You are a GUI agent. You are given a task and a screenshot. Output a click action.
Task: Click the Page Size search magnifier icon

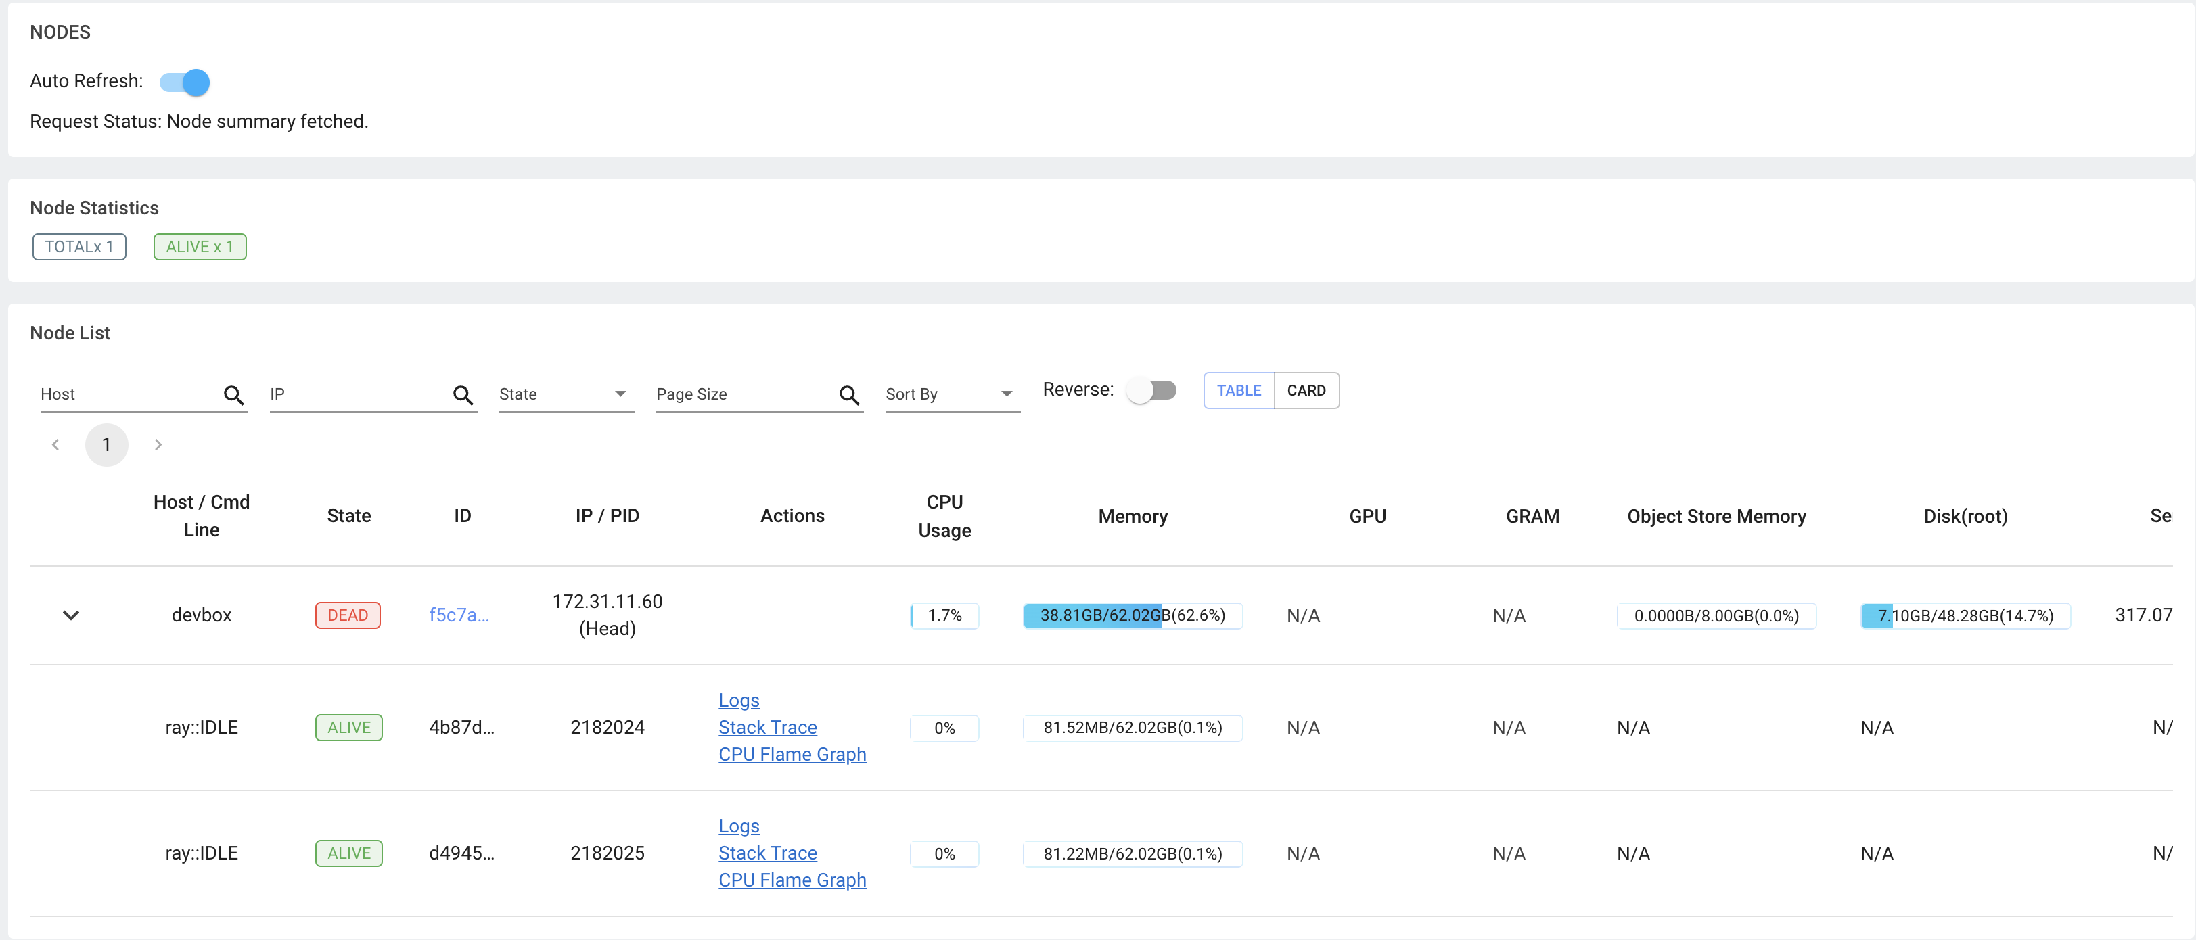(850, 396)
